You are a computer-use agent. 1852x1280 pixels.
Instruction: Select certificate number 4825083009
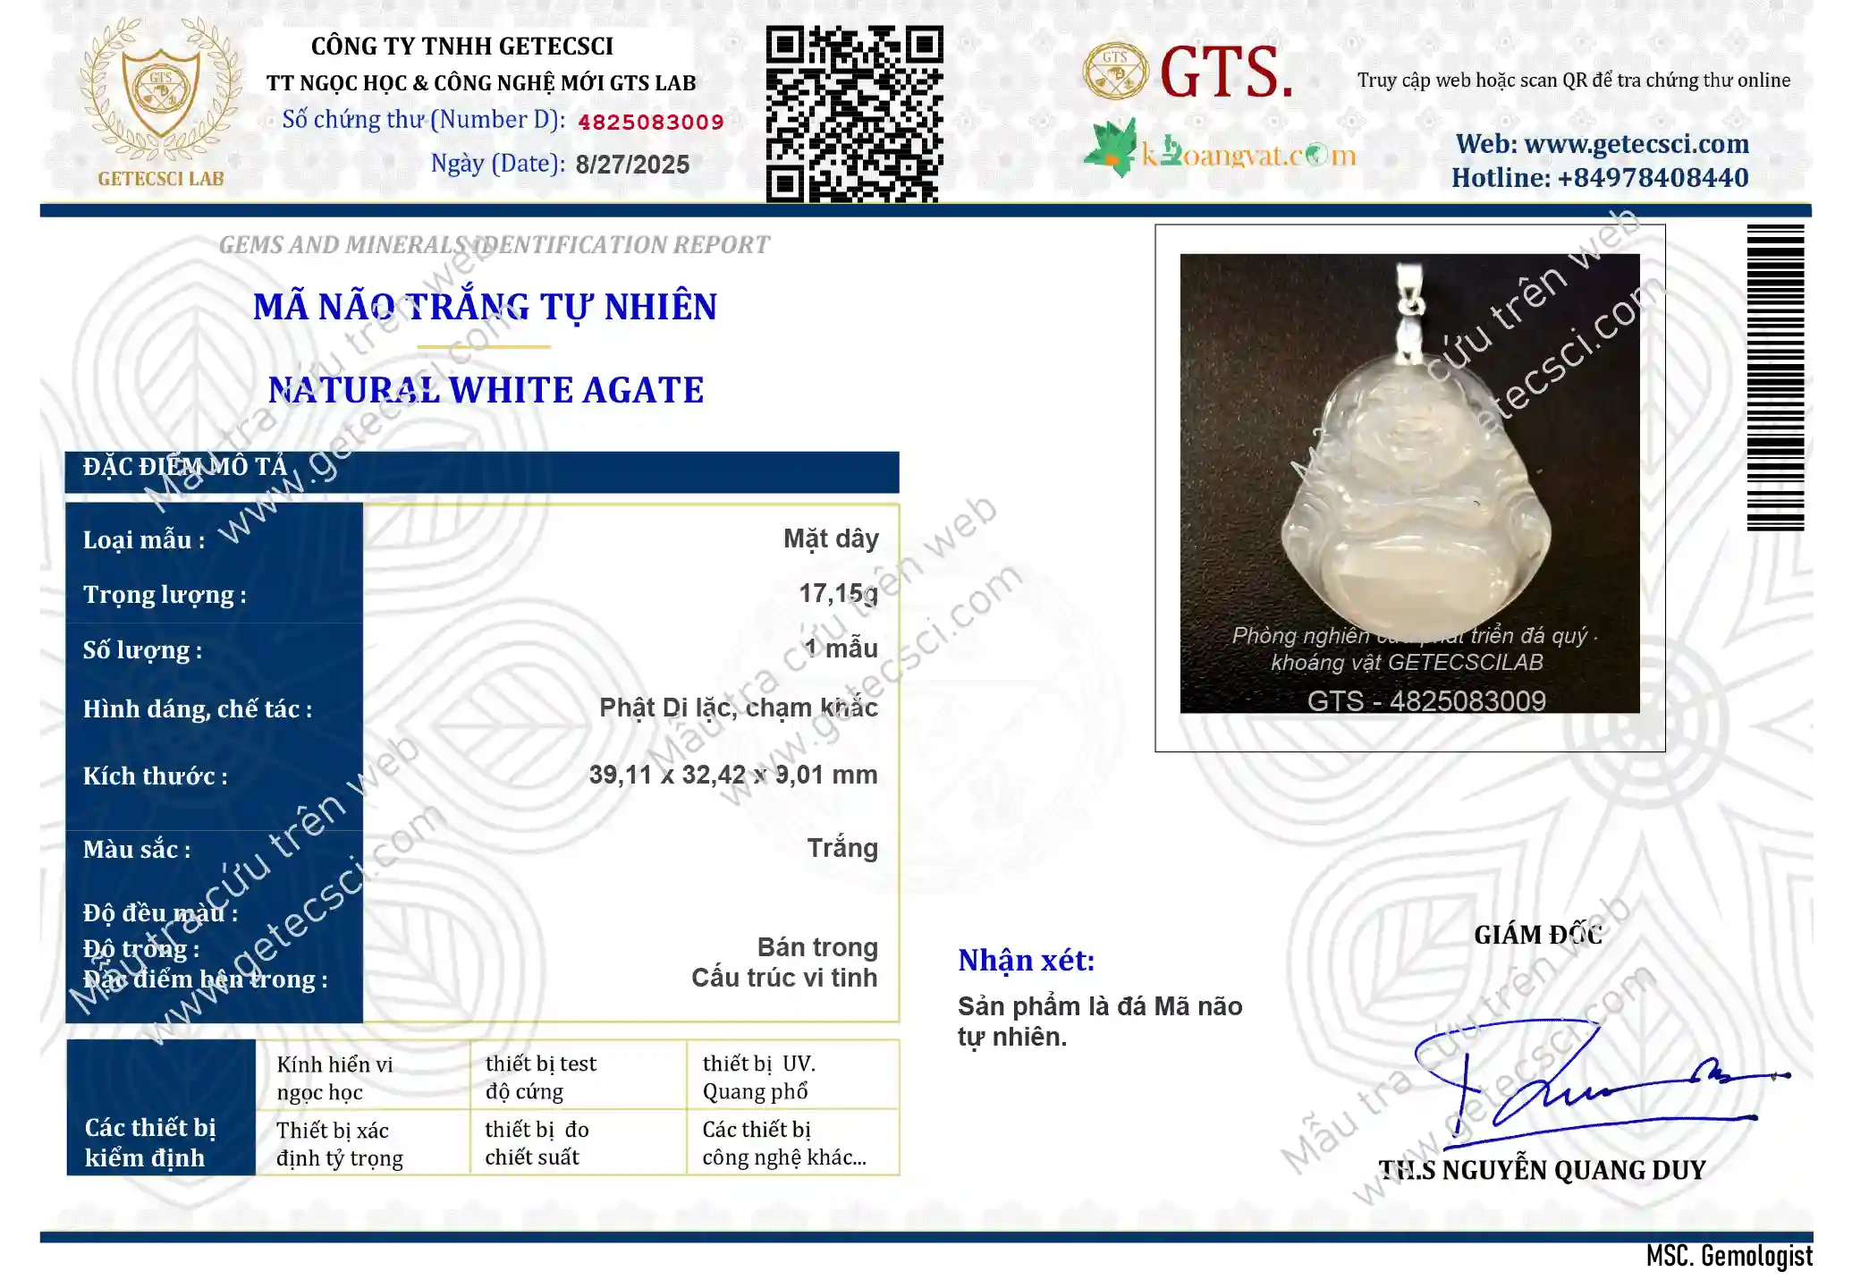pyautogui.click(x=650, y=123)
